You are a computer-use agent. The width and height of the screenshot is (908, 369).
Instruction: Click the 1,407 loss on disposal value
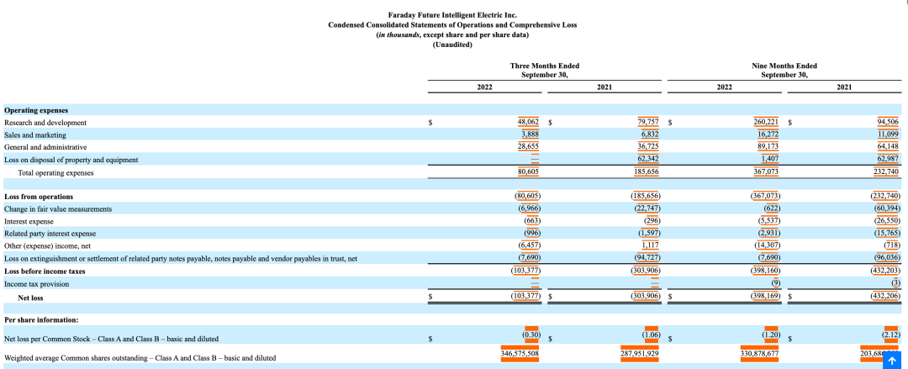[769, 160]
